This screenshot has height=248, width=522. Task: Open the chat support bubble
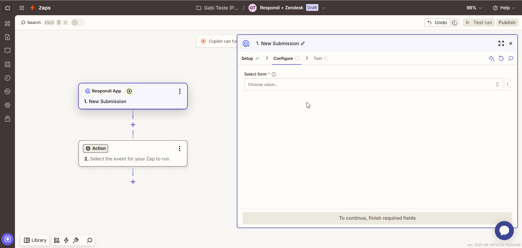pos(504,231)
